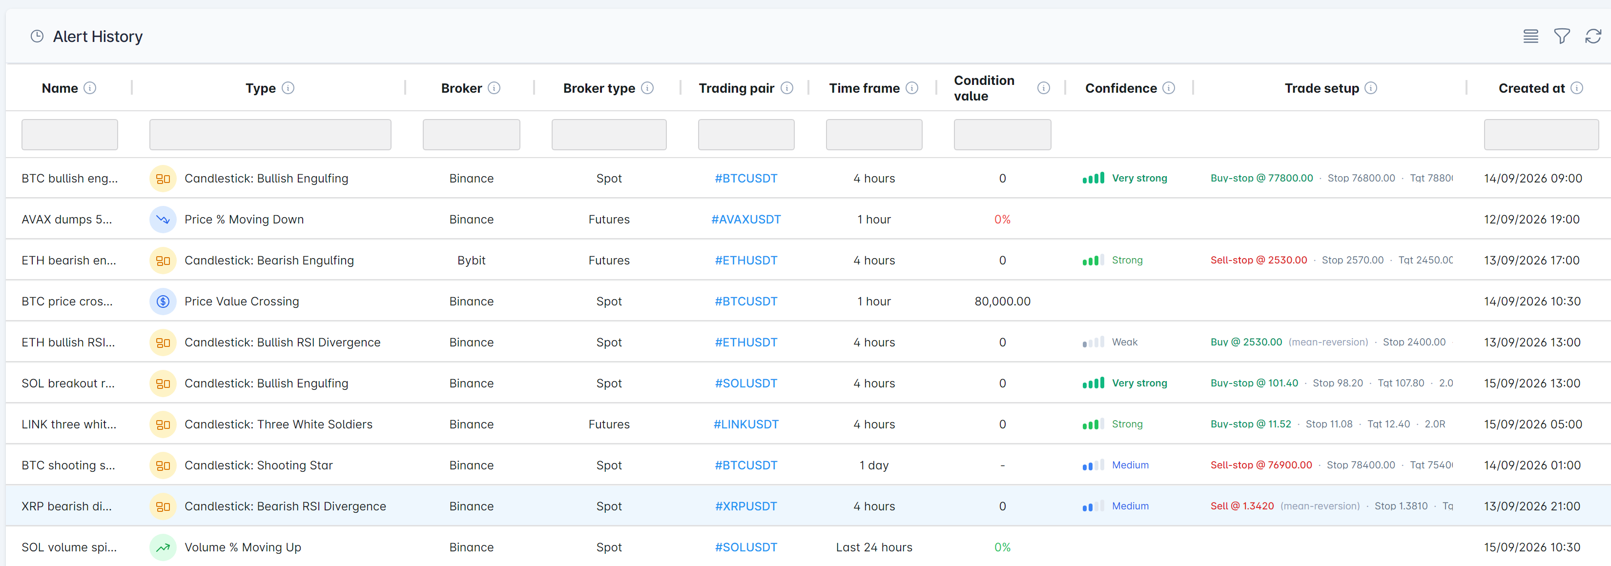Viewport: 1611px width, 566px height.
Task: Refresh the alert history table
Action: [x=1593, y=36]
